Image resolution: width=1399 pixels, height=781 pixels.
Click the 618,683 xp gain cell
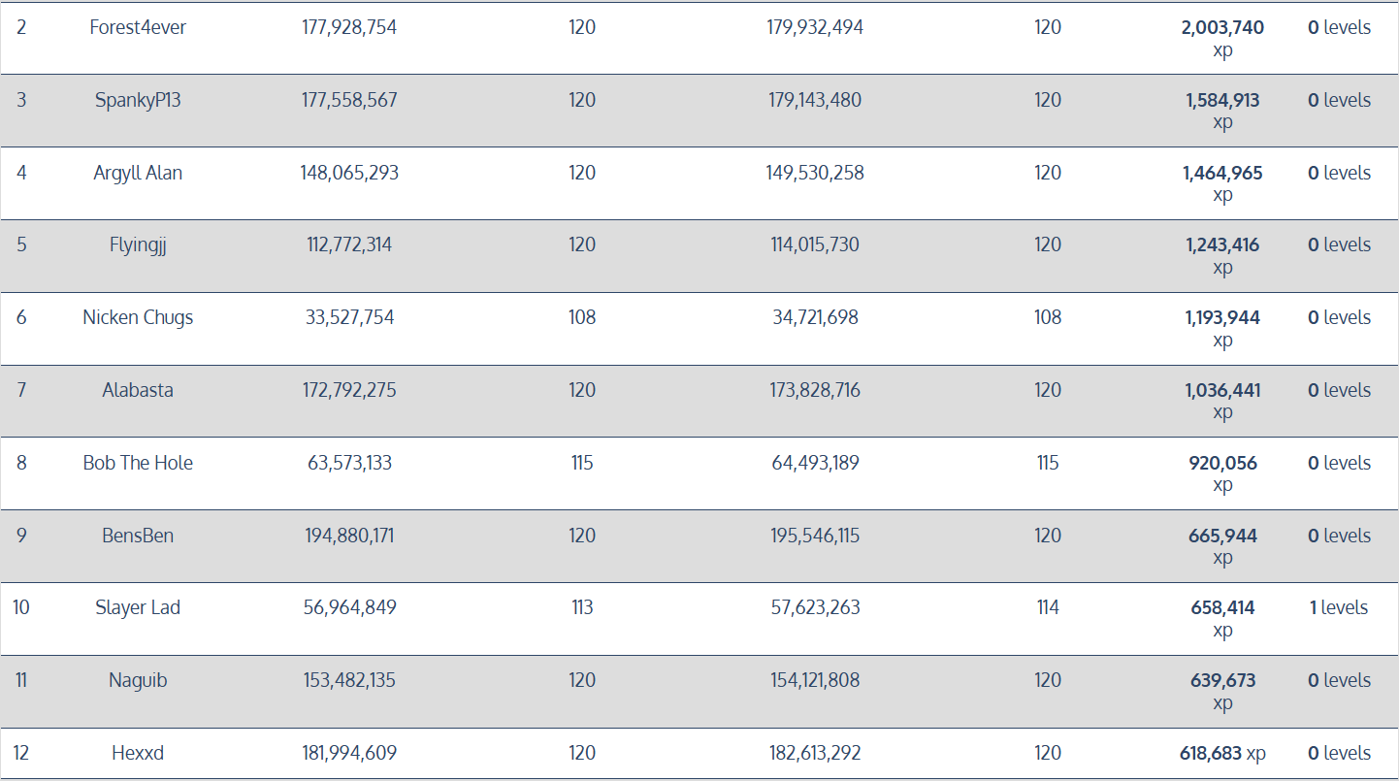1226,753
